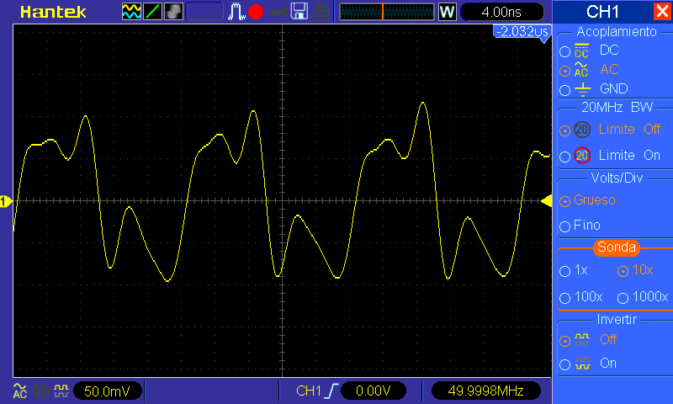Select AC coupling radio button

click(x=564, y=71)
